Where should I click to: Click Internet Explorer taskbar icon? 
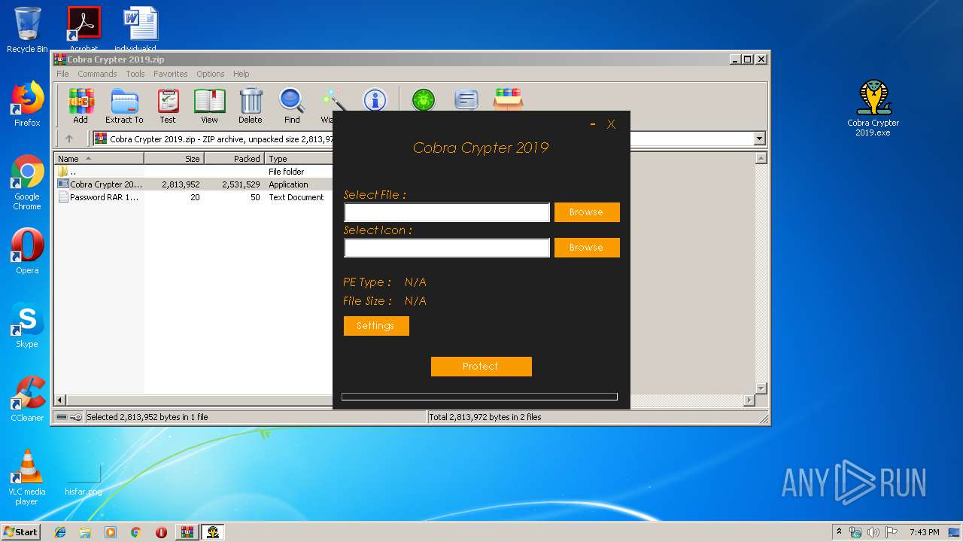[60, 532]
